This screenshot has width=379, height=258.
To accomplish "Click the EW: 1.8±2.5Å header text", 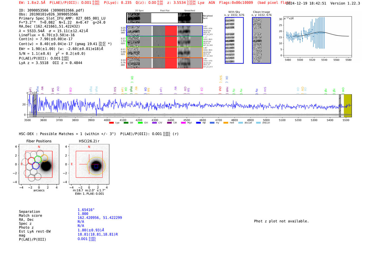I will pyautogui.click(x=32, y=3).
